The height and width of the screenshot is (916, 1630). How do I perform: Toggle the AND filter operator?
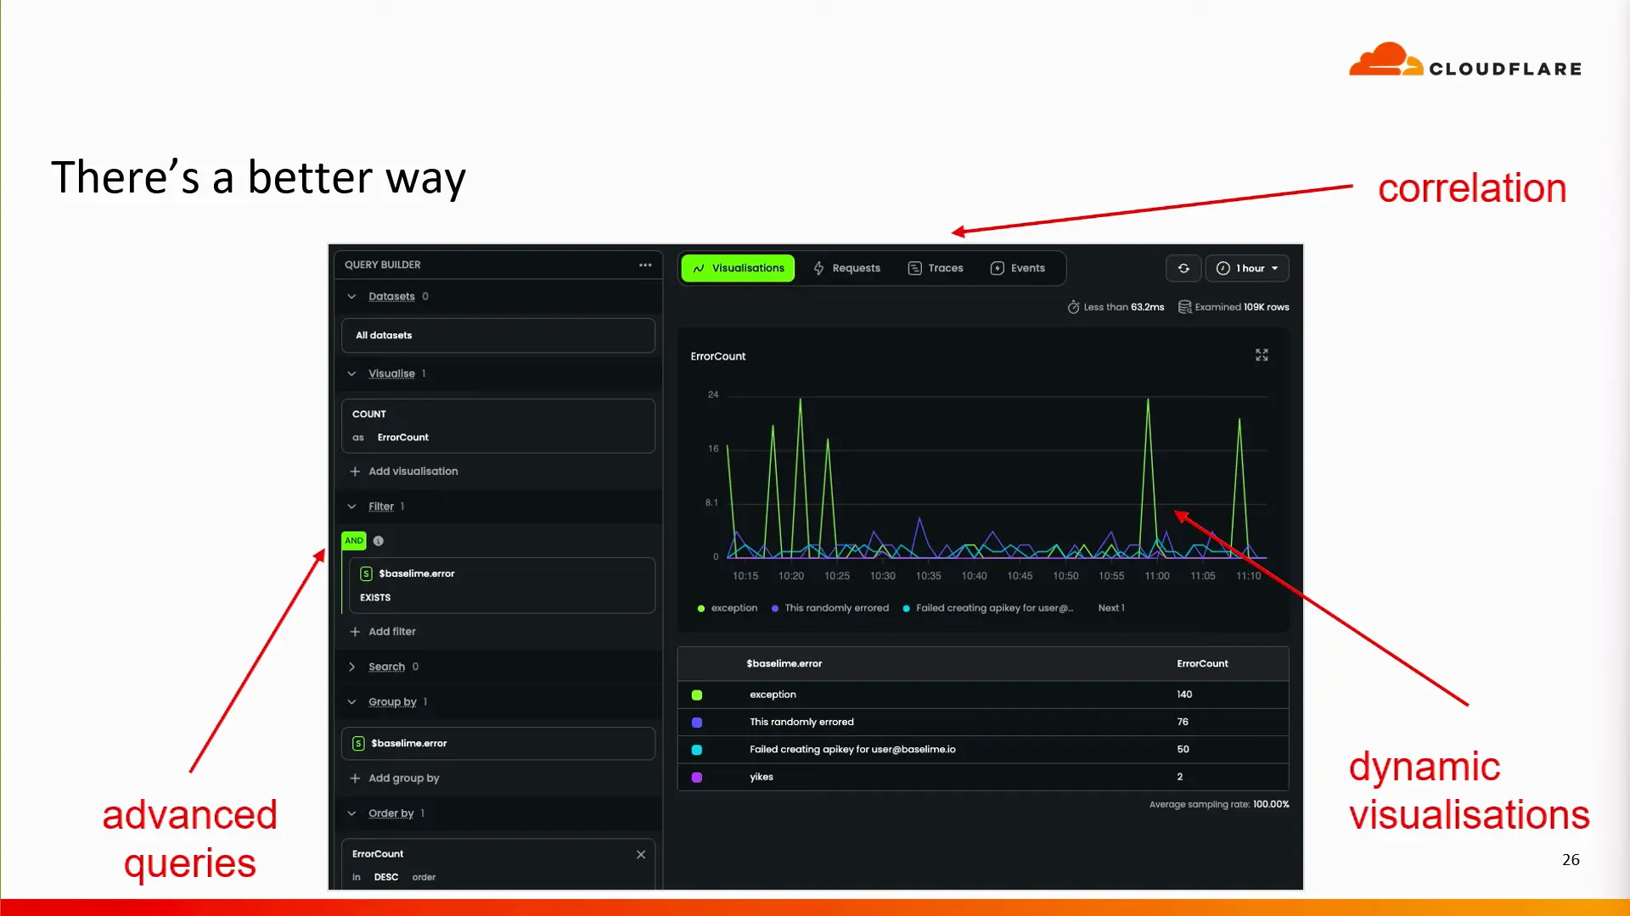tap(353, 541)
